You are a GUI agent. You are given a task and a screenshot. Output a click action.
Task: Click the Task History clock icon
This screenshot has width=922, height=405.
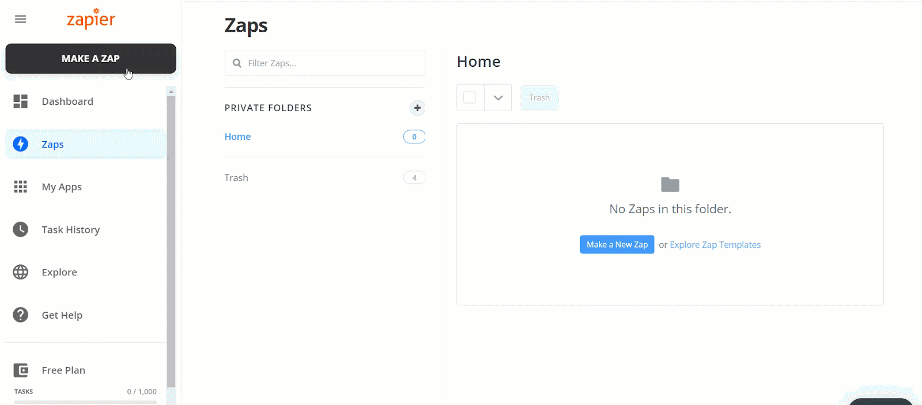point(21,229)
